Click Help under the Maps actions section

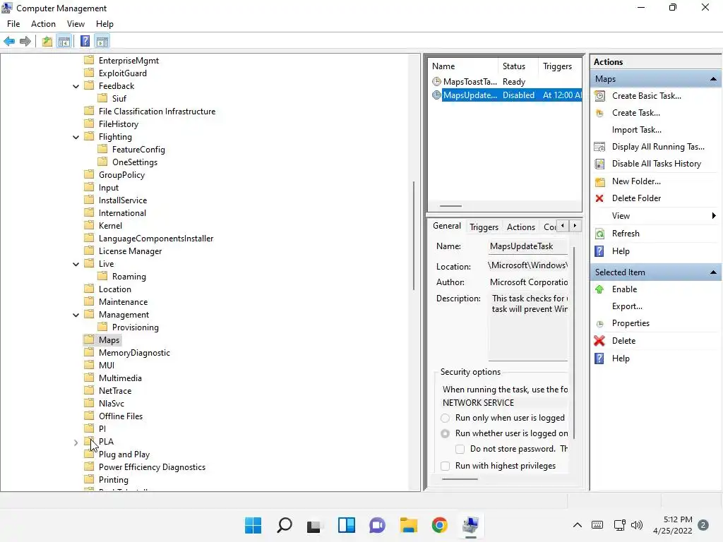621,251
